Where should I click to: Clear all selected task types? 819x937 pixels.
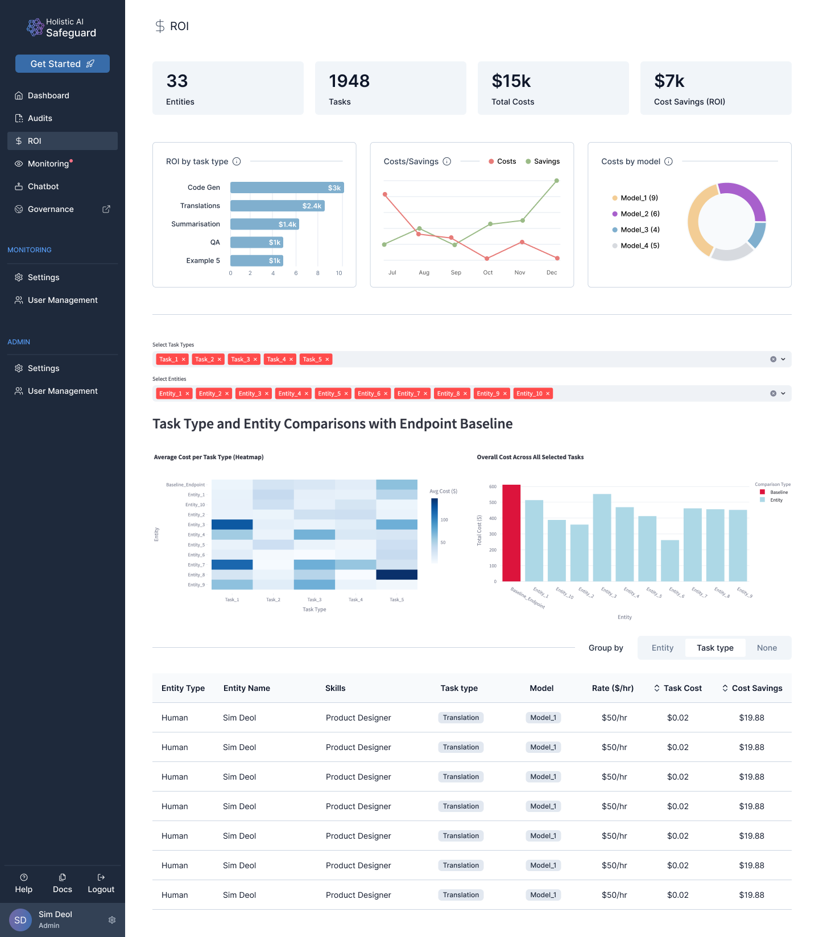coord(773,359)
